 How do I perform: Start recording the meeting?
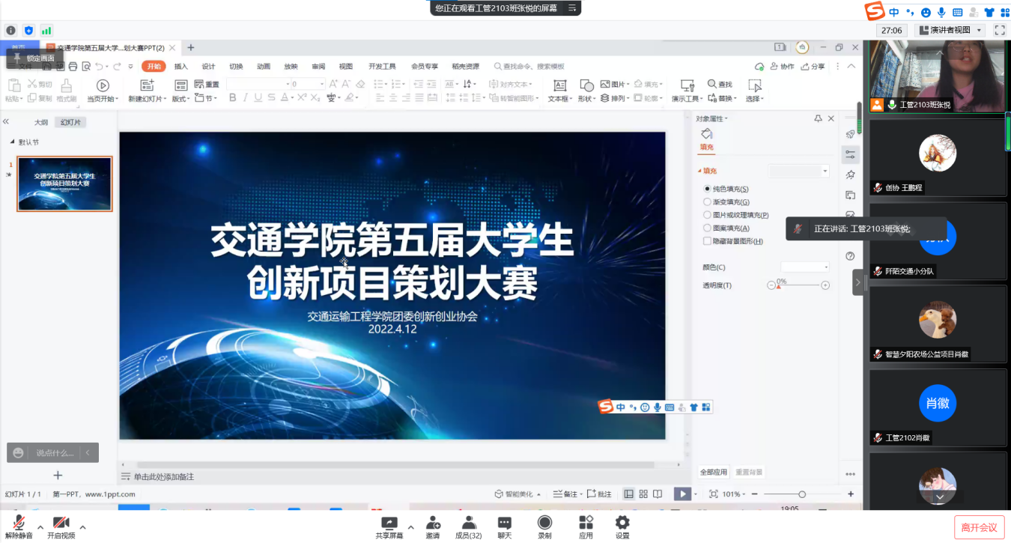pyautogui.click(x=544, y=526)
